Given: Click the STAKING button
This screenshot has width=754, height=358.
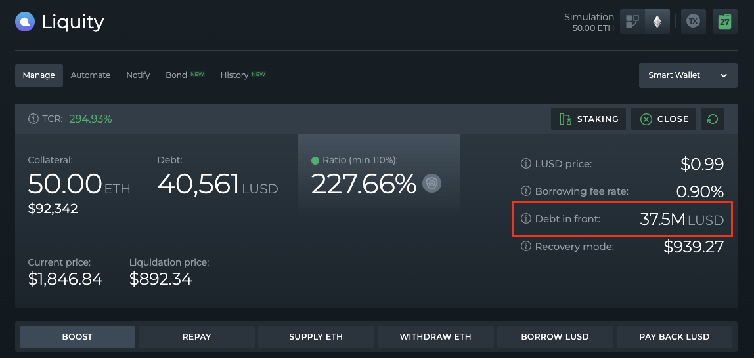Looking at the screenshot, I should pos(588,119).
